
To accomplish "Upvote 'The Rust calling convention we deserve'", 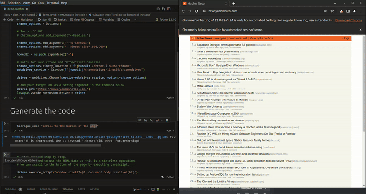I will click(195, 121).
